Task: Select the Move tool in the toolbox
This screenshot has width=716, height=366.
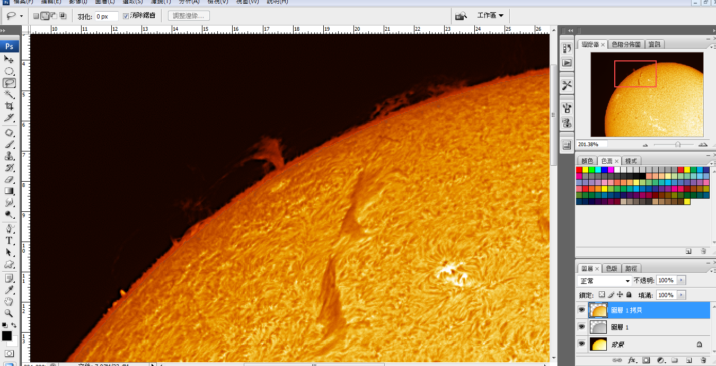Action: [9, 59]
